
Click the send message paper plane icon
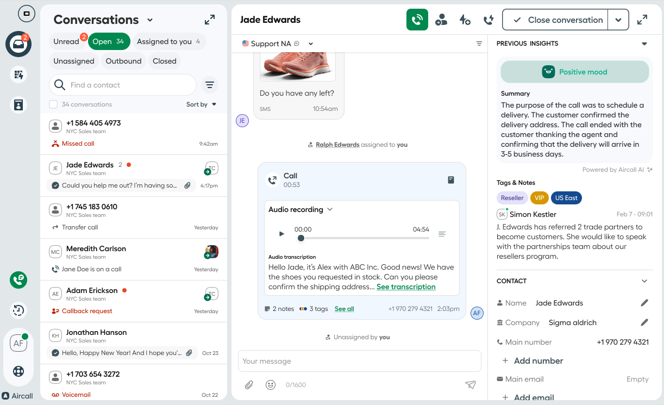[471, 385]
